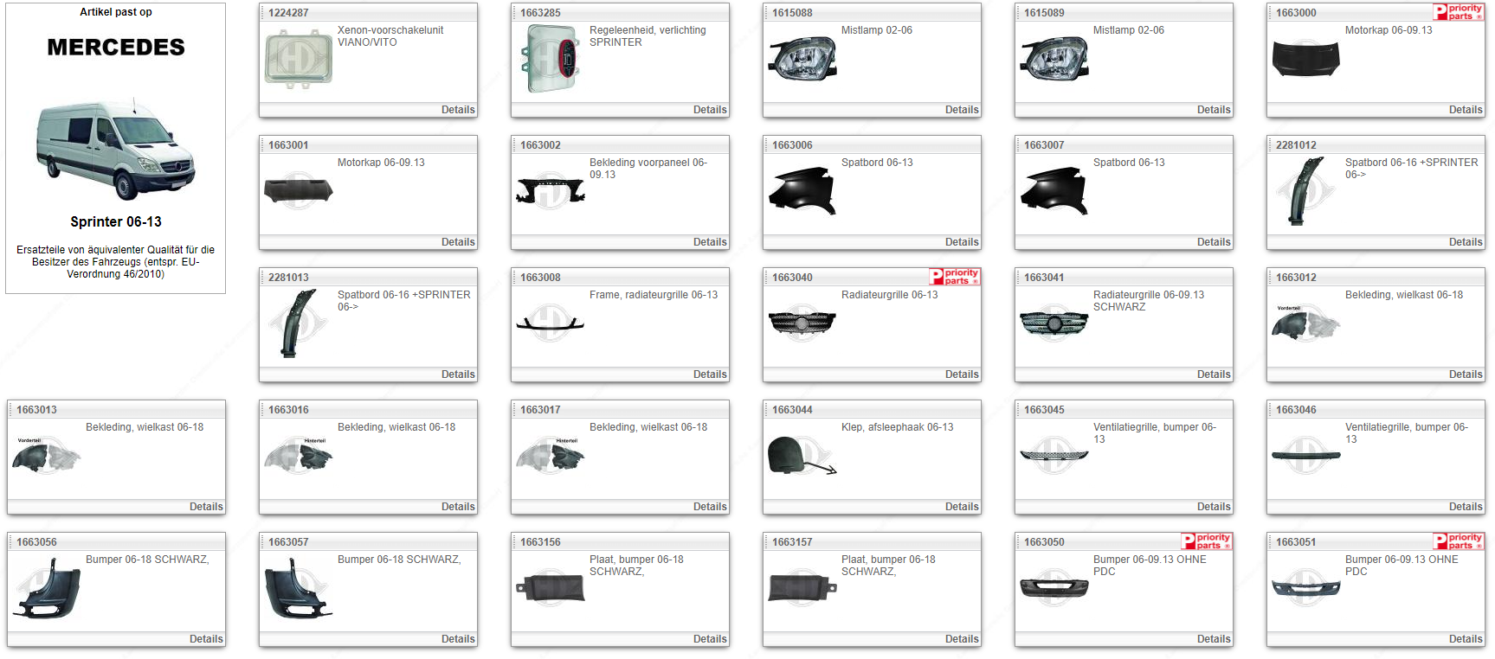Viewport: 1495px width, 659px height.
Task: Open the Spatbord 1663007 fender image
Action: click(1054, 191)
